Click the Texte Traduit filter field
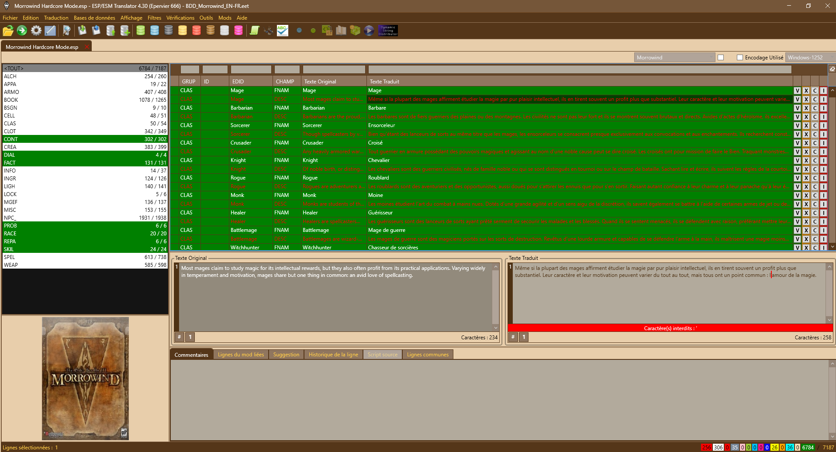 580,69
